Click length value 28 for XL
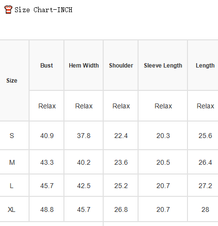This screenshot has width=218, height=226. pos(205,209)
